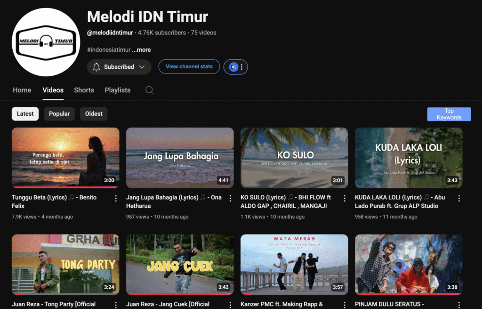The height and width of the screenshot is (309, 482).
Task: Click the 3:57 duration badge on Mata Merah
Action: [338, 287]
